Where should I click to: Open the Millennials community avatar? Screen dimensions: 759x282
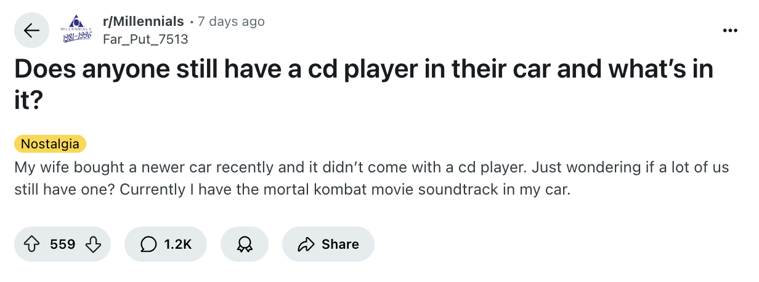pyautogui.click(x=76, y=30)
